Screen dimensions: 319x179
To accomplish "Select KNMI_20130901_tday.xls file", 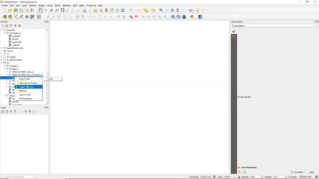I will (x=23, y=72).
